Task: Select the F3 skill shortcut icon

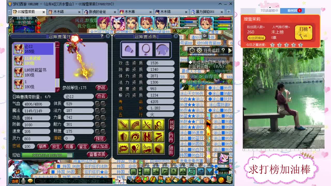Action: (165, 171)
